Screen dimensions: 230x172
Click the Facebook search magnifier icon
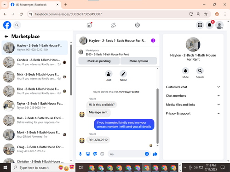(x=17, y=25)
